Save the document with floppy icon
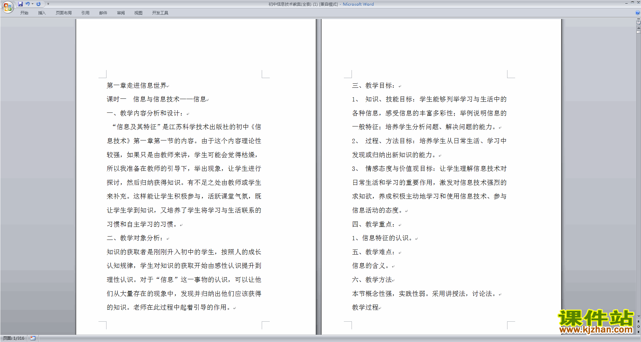 (20, 4)
